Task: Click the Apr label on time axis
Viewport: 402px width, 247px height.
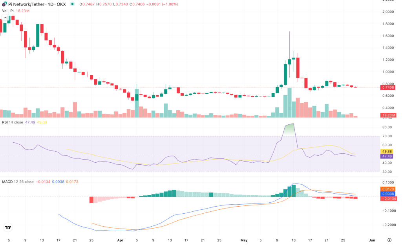Action: coord(120,240)
